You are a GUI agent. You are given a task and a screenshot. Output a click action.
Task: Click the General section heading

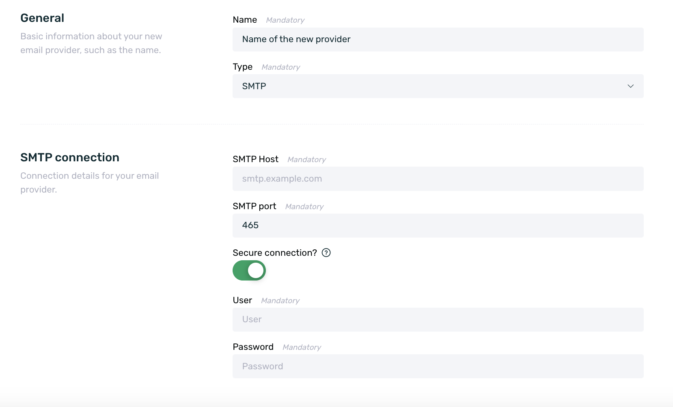pos(42,18)
